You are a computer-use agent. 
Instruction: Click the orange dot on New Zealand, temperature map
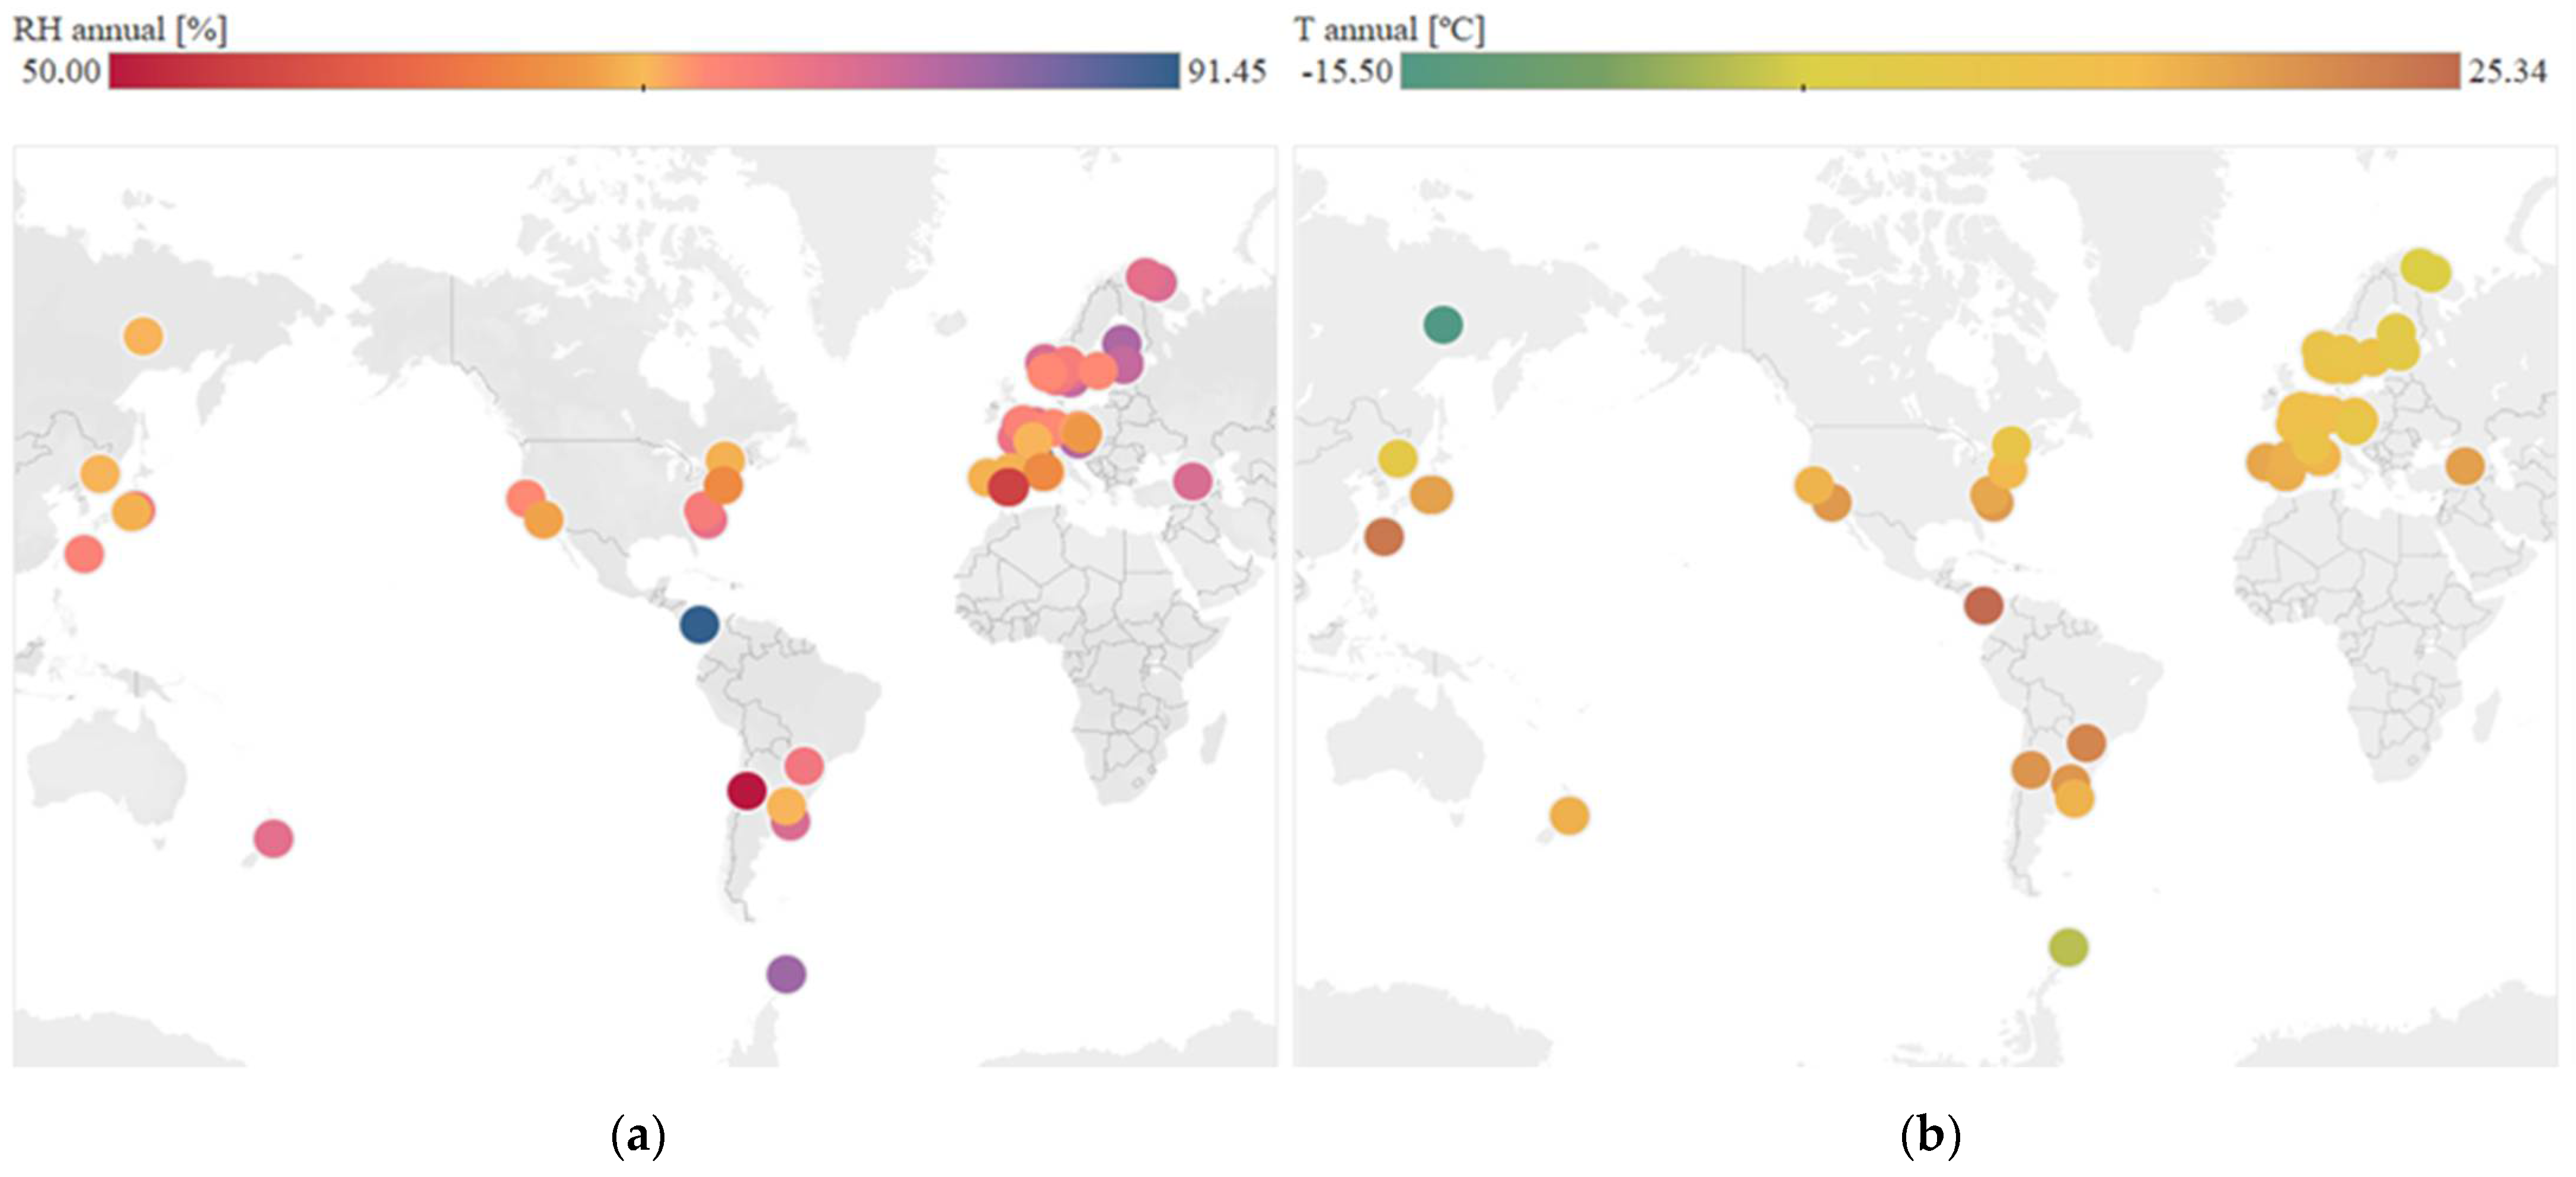pyautogui.click(x=1569, y=816)
